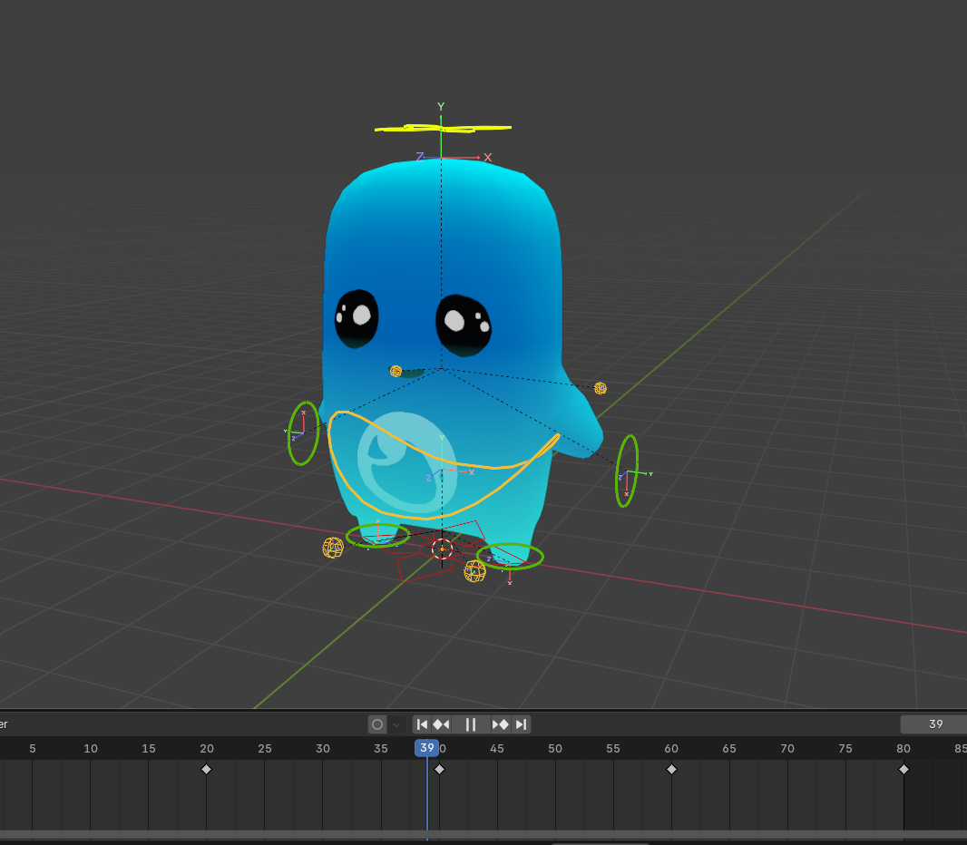This screenshot has height=845, width=967.
Task: Click the eye next to the small mouth sphere
Action: point(357,318)
